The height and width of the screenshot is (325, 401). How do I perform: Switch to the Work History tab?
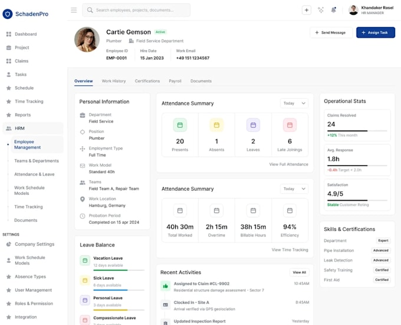coord(114,81)
